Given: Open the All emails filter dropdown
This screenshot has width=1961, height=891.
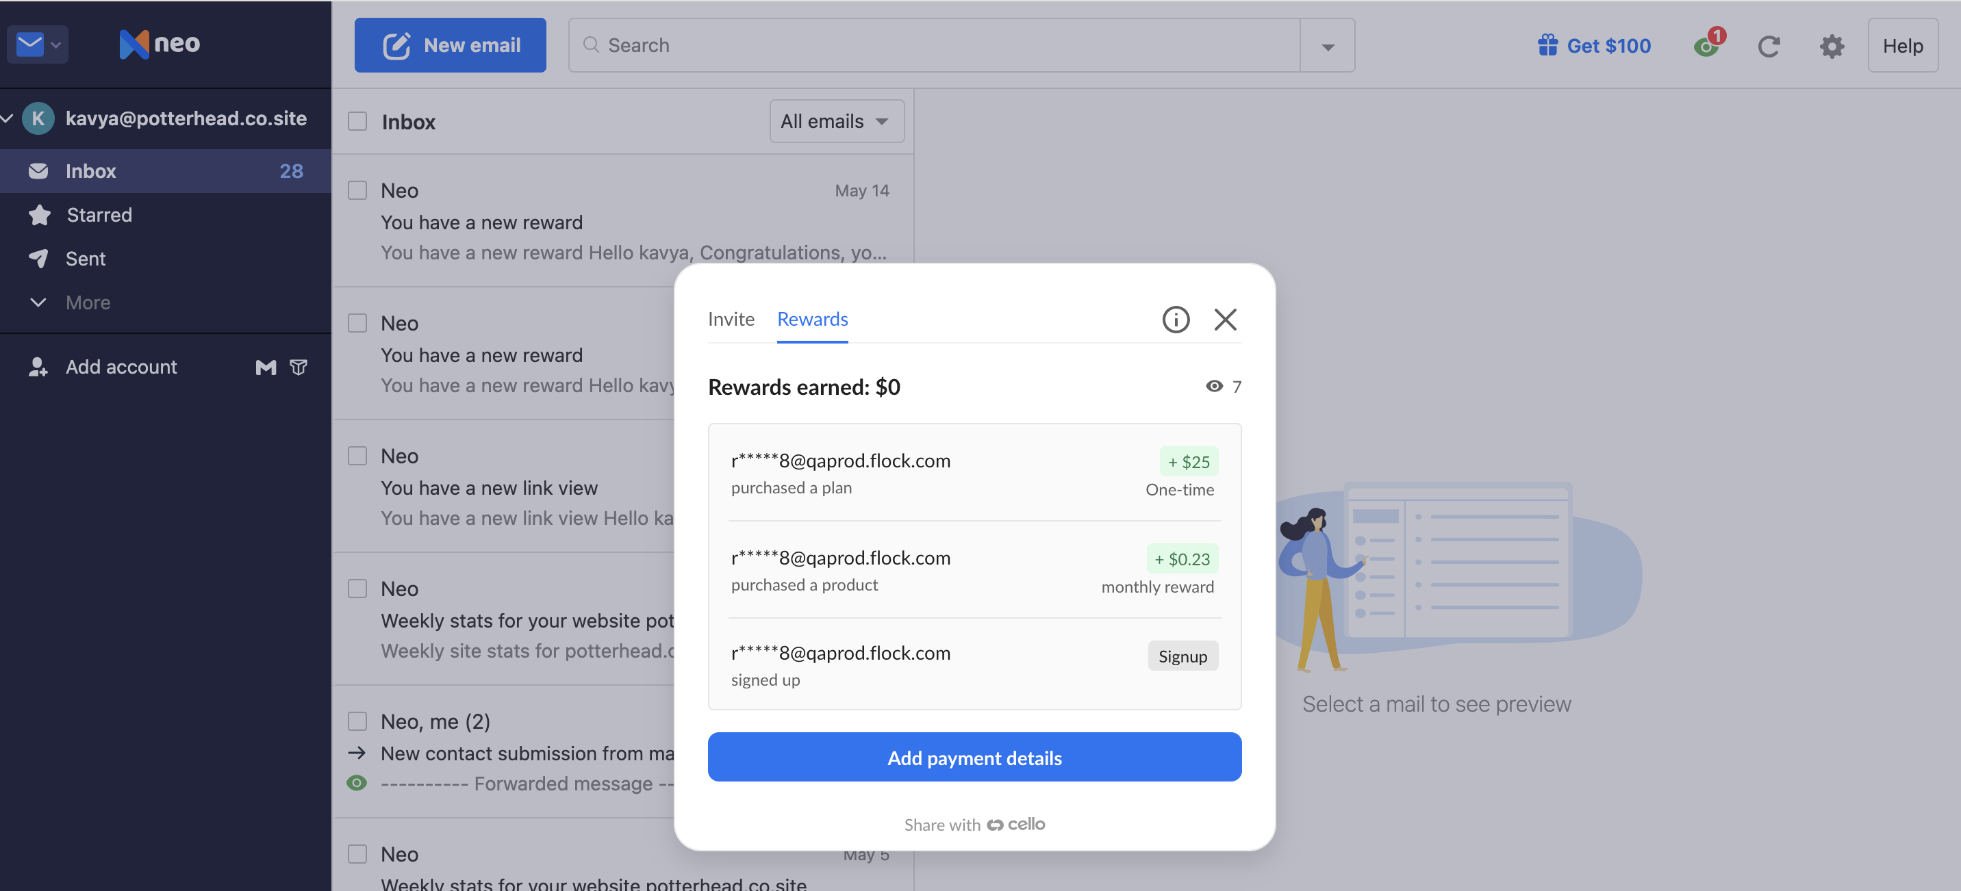Looking at the screenshot, I should 837,121.
